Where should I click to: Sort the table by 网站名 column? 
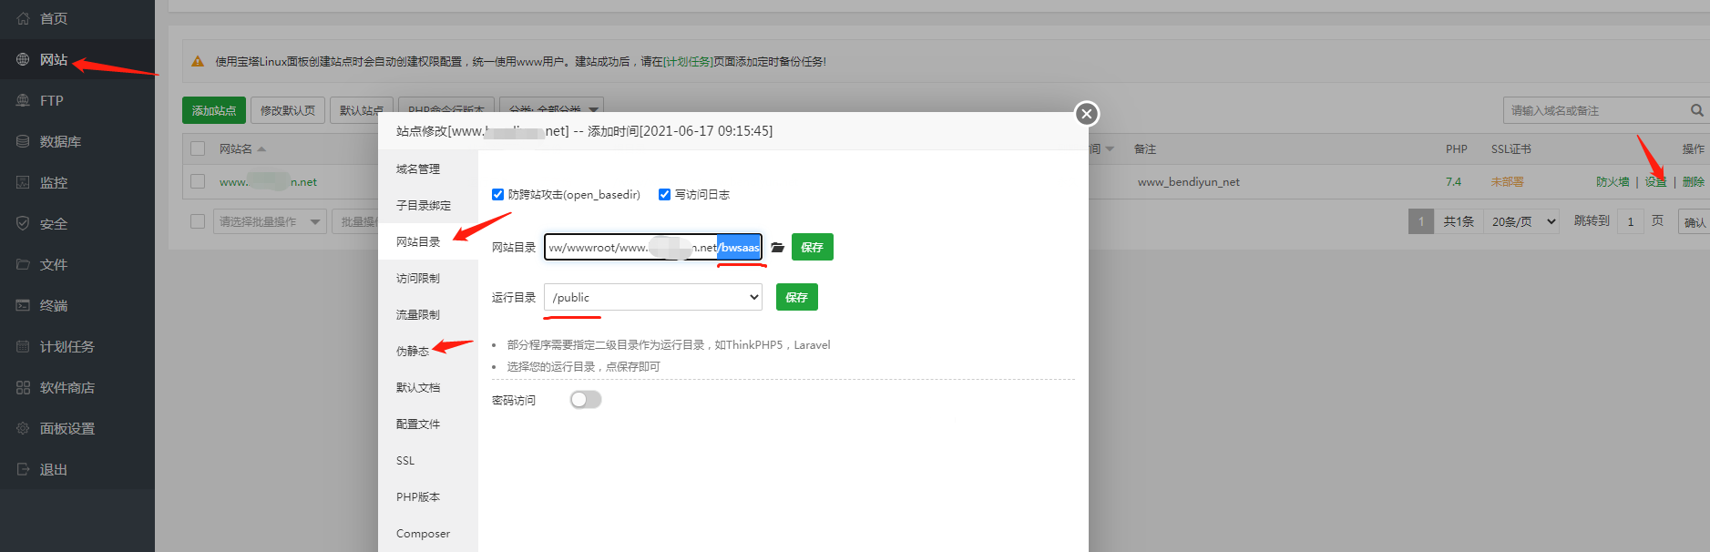coord(242,148)
